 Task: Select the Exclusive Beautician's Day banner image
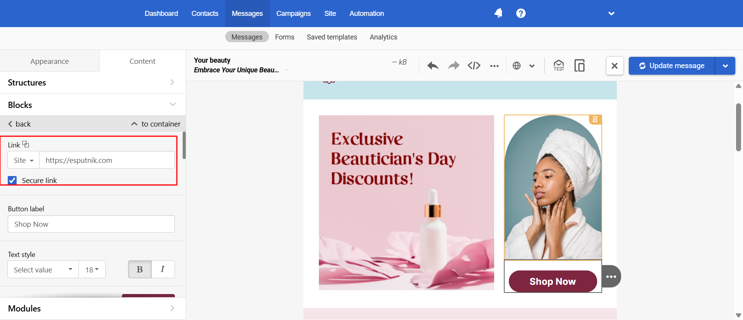[x=406, y=203]
